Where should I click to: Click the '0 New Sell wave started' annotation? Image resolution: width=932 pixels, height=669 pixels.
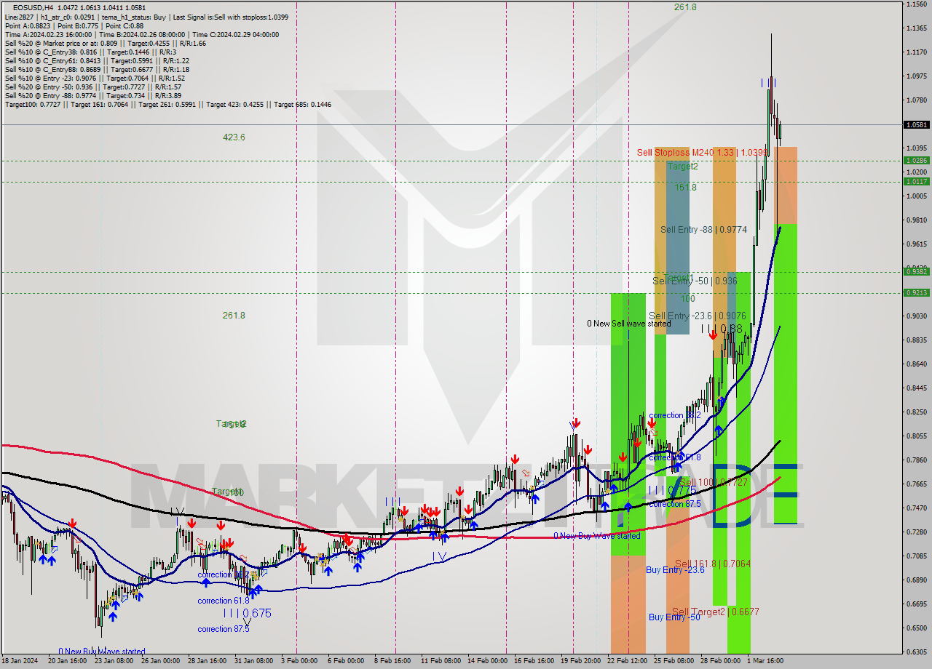pos(629,324)
